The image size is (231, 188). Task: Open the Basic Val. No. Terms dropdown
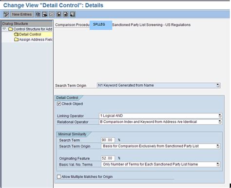coord(218,164)
